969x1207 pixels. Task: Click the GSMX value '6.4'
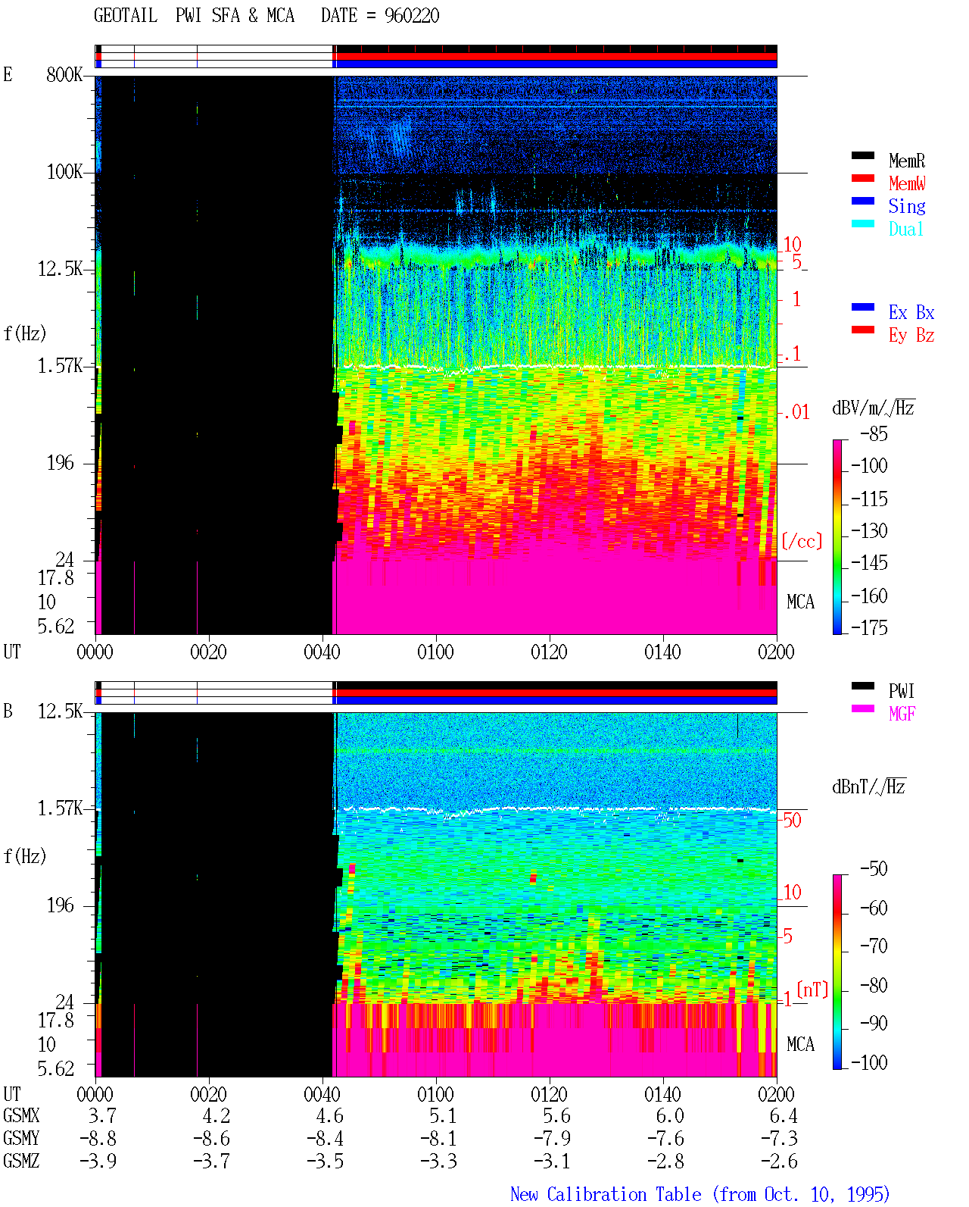(x=784, y=1116)
